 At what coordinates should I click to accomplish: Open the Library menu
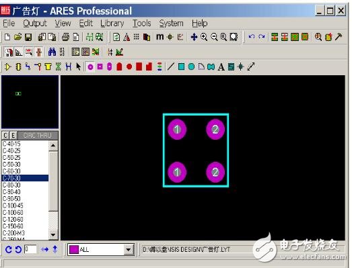(x=112, y=24)
